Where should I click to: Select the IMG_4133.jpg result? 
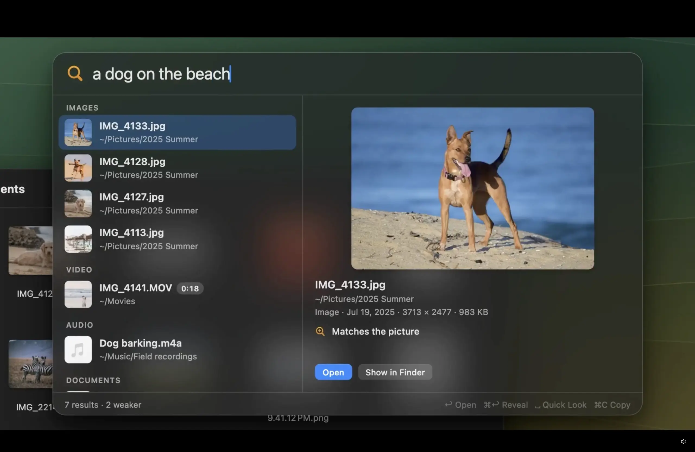pos(177,132)
